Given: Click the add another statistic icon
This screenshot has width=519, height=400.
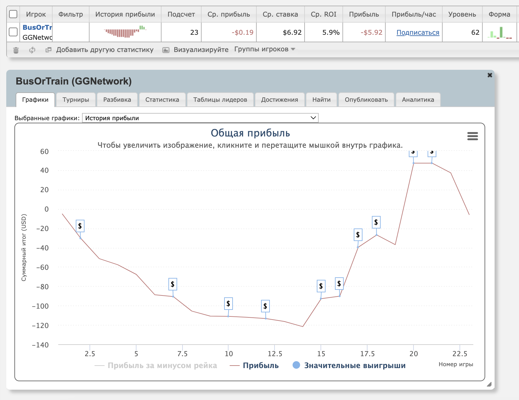Looking at the screenshot, I should point(48,50).
